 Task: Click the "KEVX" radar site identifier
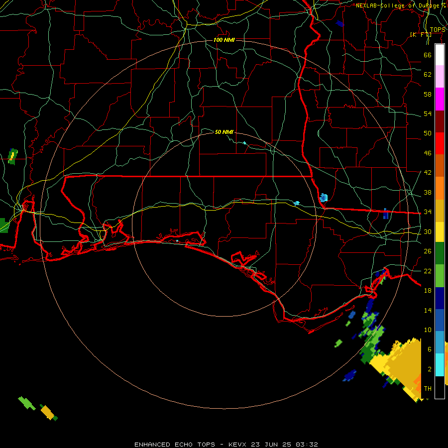click(x=238, y=445)
